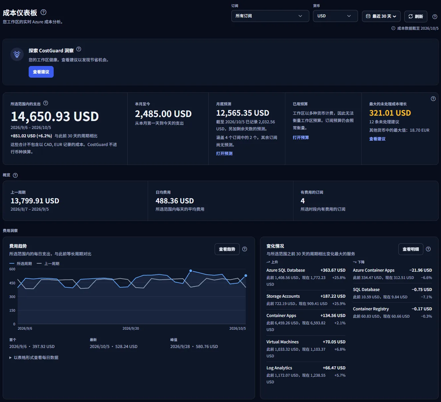This screenshot has height=402, width=441.
Task: Click the 12,565.35 USD forecast value
Action: [x=243, y=113]
